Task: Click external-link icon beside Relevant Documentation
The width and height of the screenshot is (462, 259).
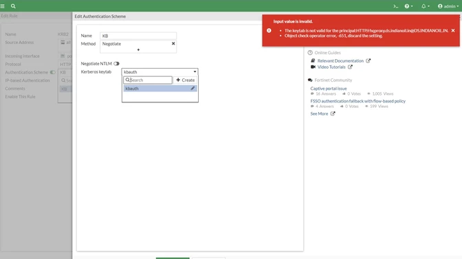Action: pyautogui.click(x=368, y=60)
